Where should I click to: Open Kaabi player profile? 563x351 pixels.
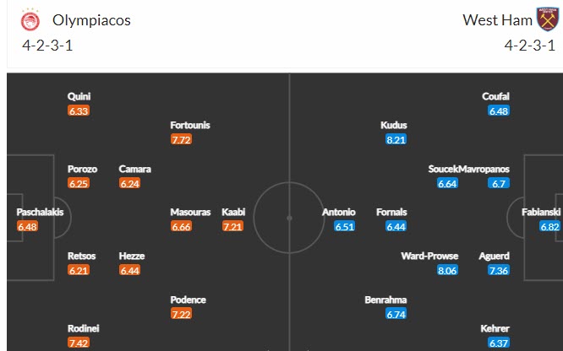pyautogui.click(x=233, y=212)
